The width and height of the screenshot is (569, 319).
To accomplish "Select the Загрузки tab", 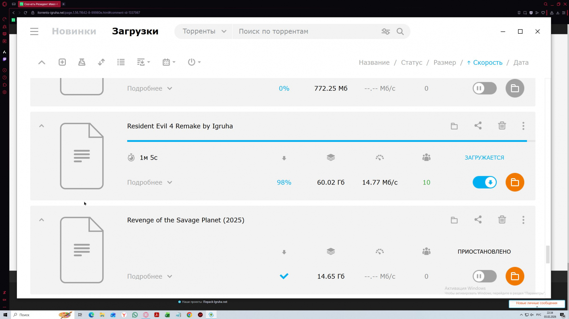I will [135, 31].
